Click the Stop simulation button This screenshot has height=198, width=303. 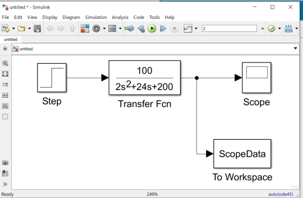pos(174,29)
